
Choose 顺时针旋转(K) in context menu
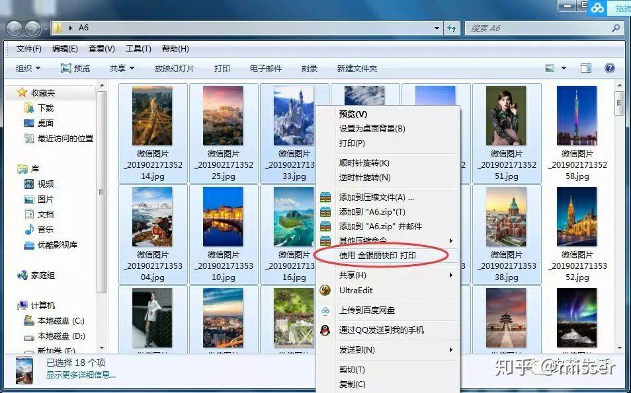coord(364,162)
